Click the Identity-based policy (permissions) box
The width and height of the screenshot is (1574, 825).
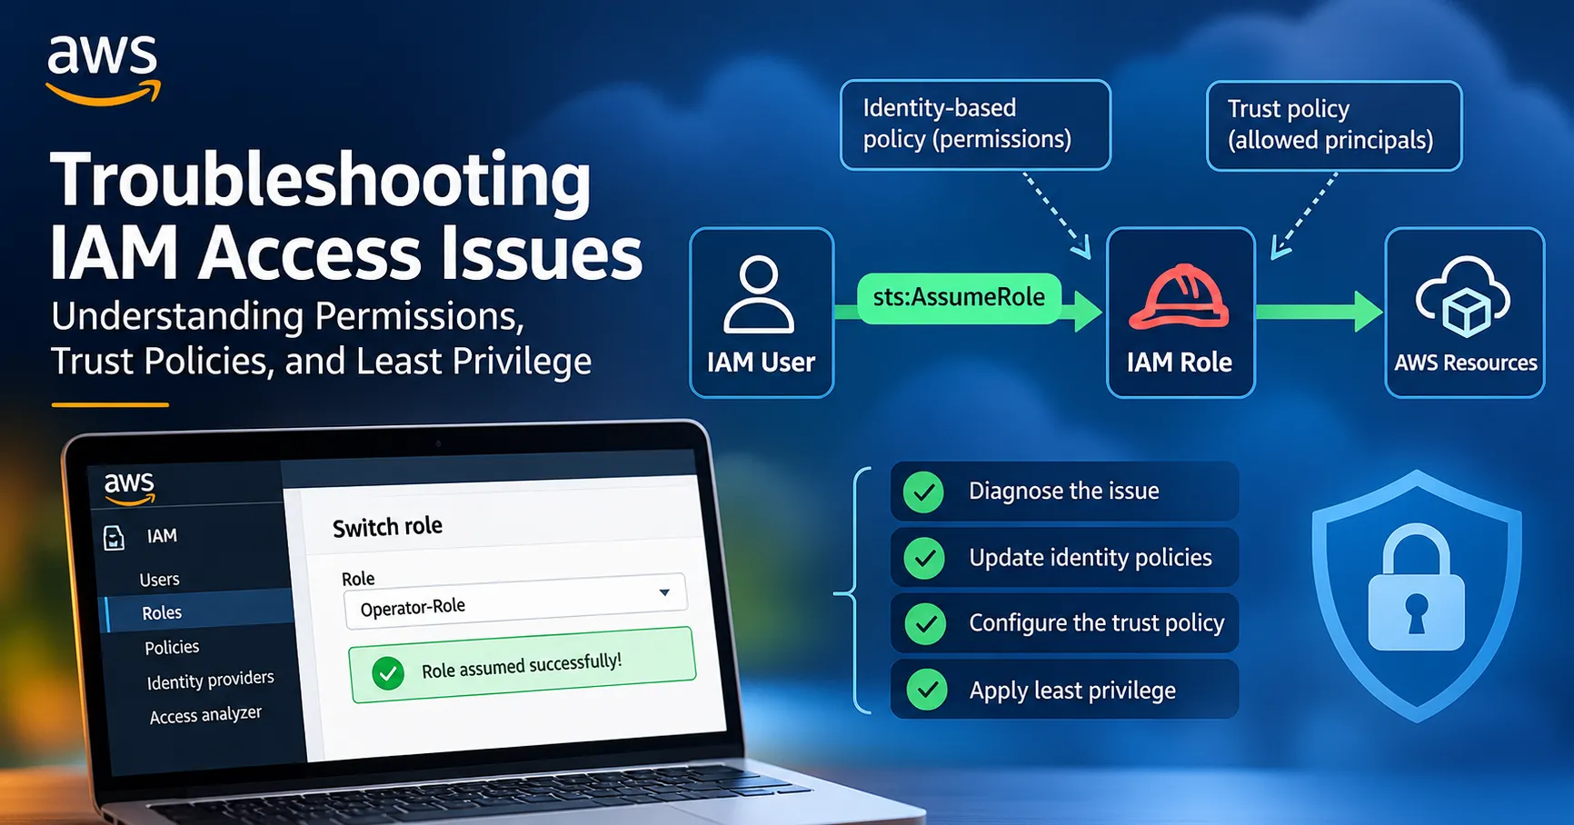975,124
